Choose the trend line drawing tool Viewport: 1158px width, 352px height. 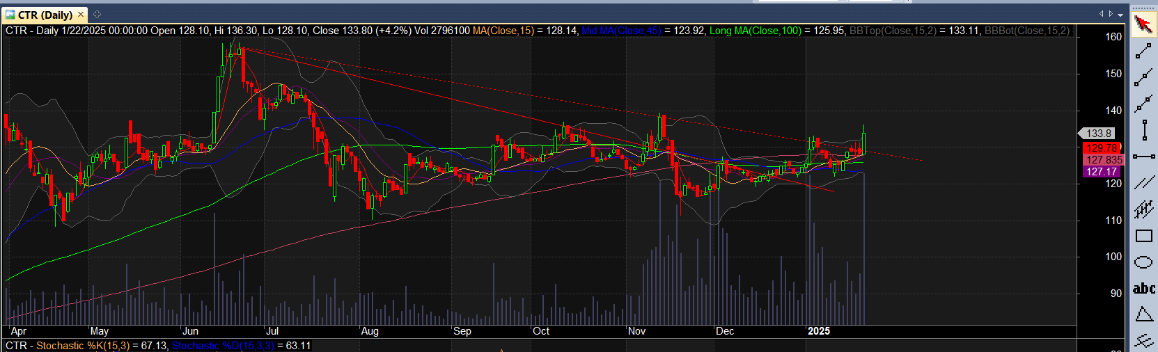pyautogui.click(x=1143, y=51)
